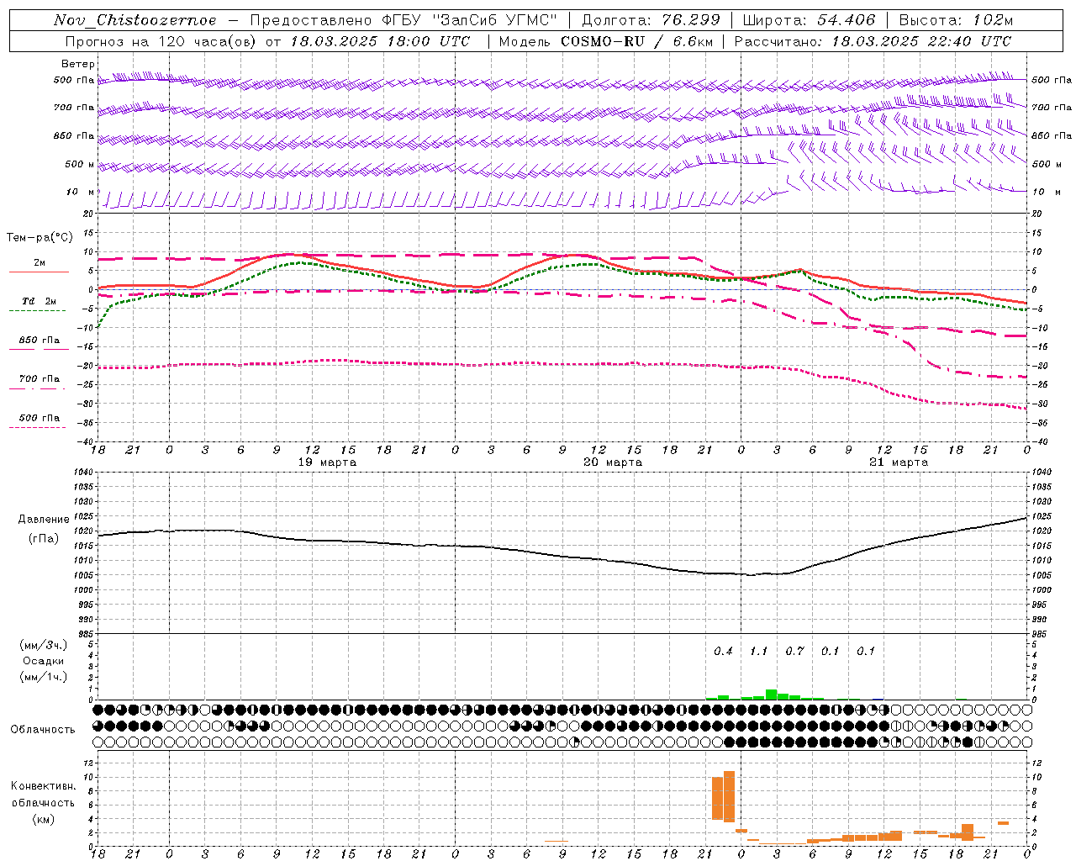Viewport: 1076px width, 861px height.
Task: Click the 0.4 precipitation total value
Action: [723, 651]
